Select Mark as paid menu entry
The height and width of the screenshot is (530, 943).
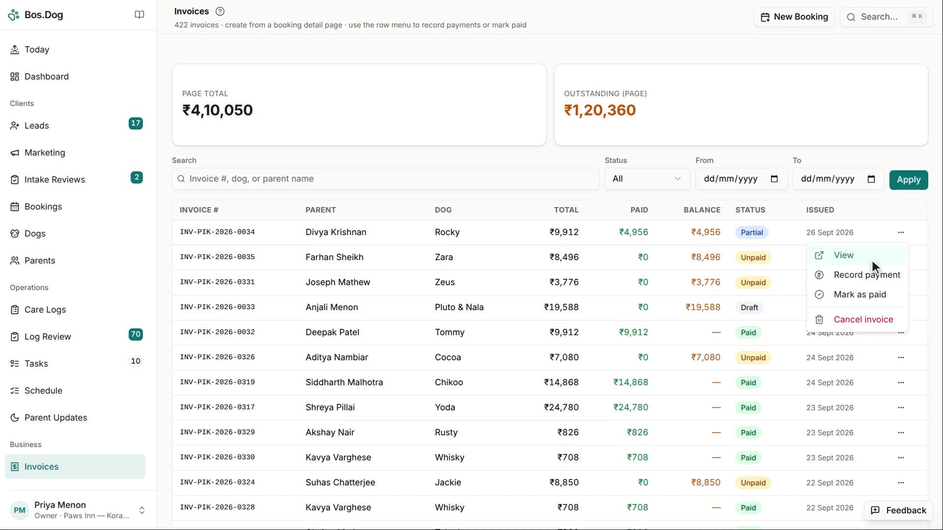click(857, 294)
